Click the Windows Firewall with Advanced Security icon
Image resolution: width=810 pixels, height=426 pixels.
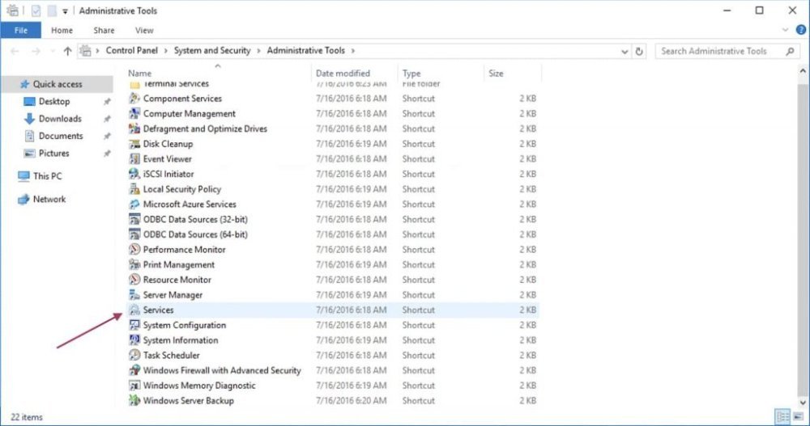pos(134,371)
